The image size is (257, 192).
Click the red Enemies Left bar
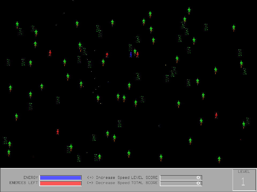pos(61,183)
